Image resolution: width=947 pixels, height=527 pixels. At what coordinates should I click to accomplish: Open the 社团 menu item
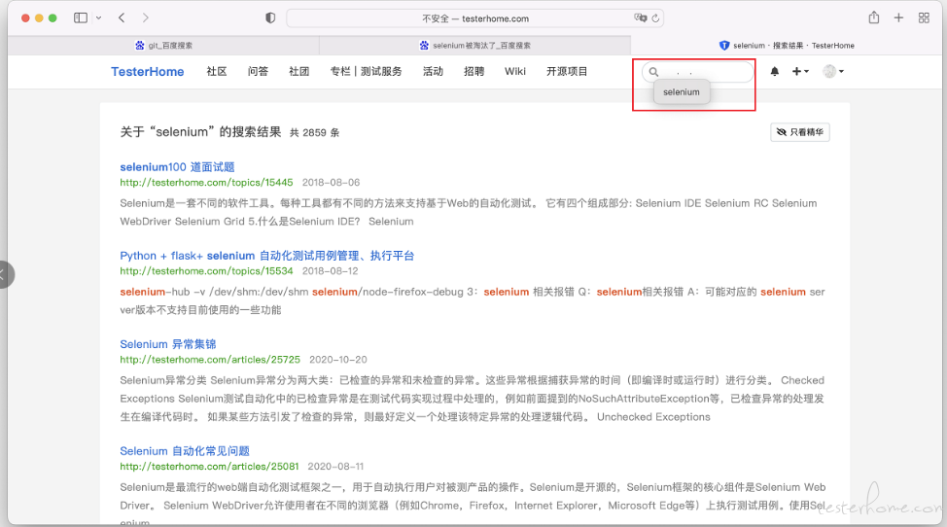click(x=298, y=71)
